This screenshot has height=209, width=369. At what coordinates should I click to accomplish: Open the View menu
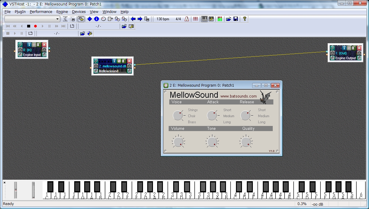[x=94, y=12]
